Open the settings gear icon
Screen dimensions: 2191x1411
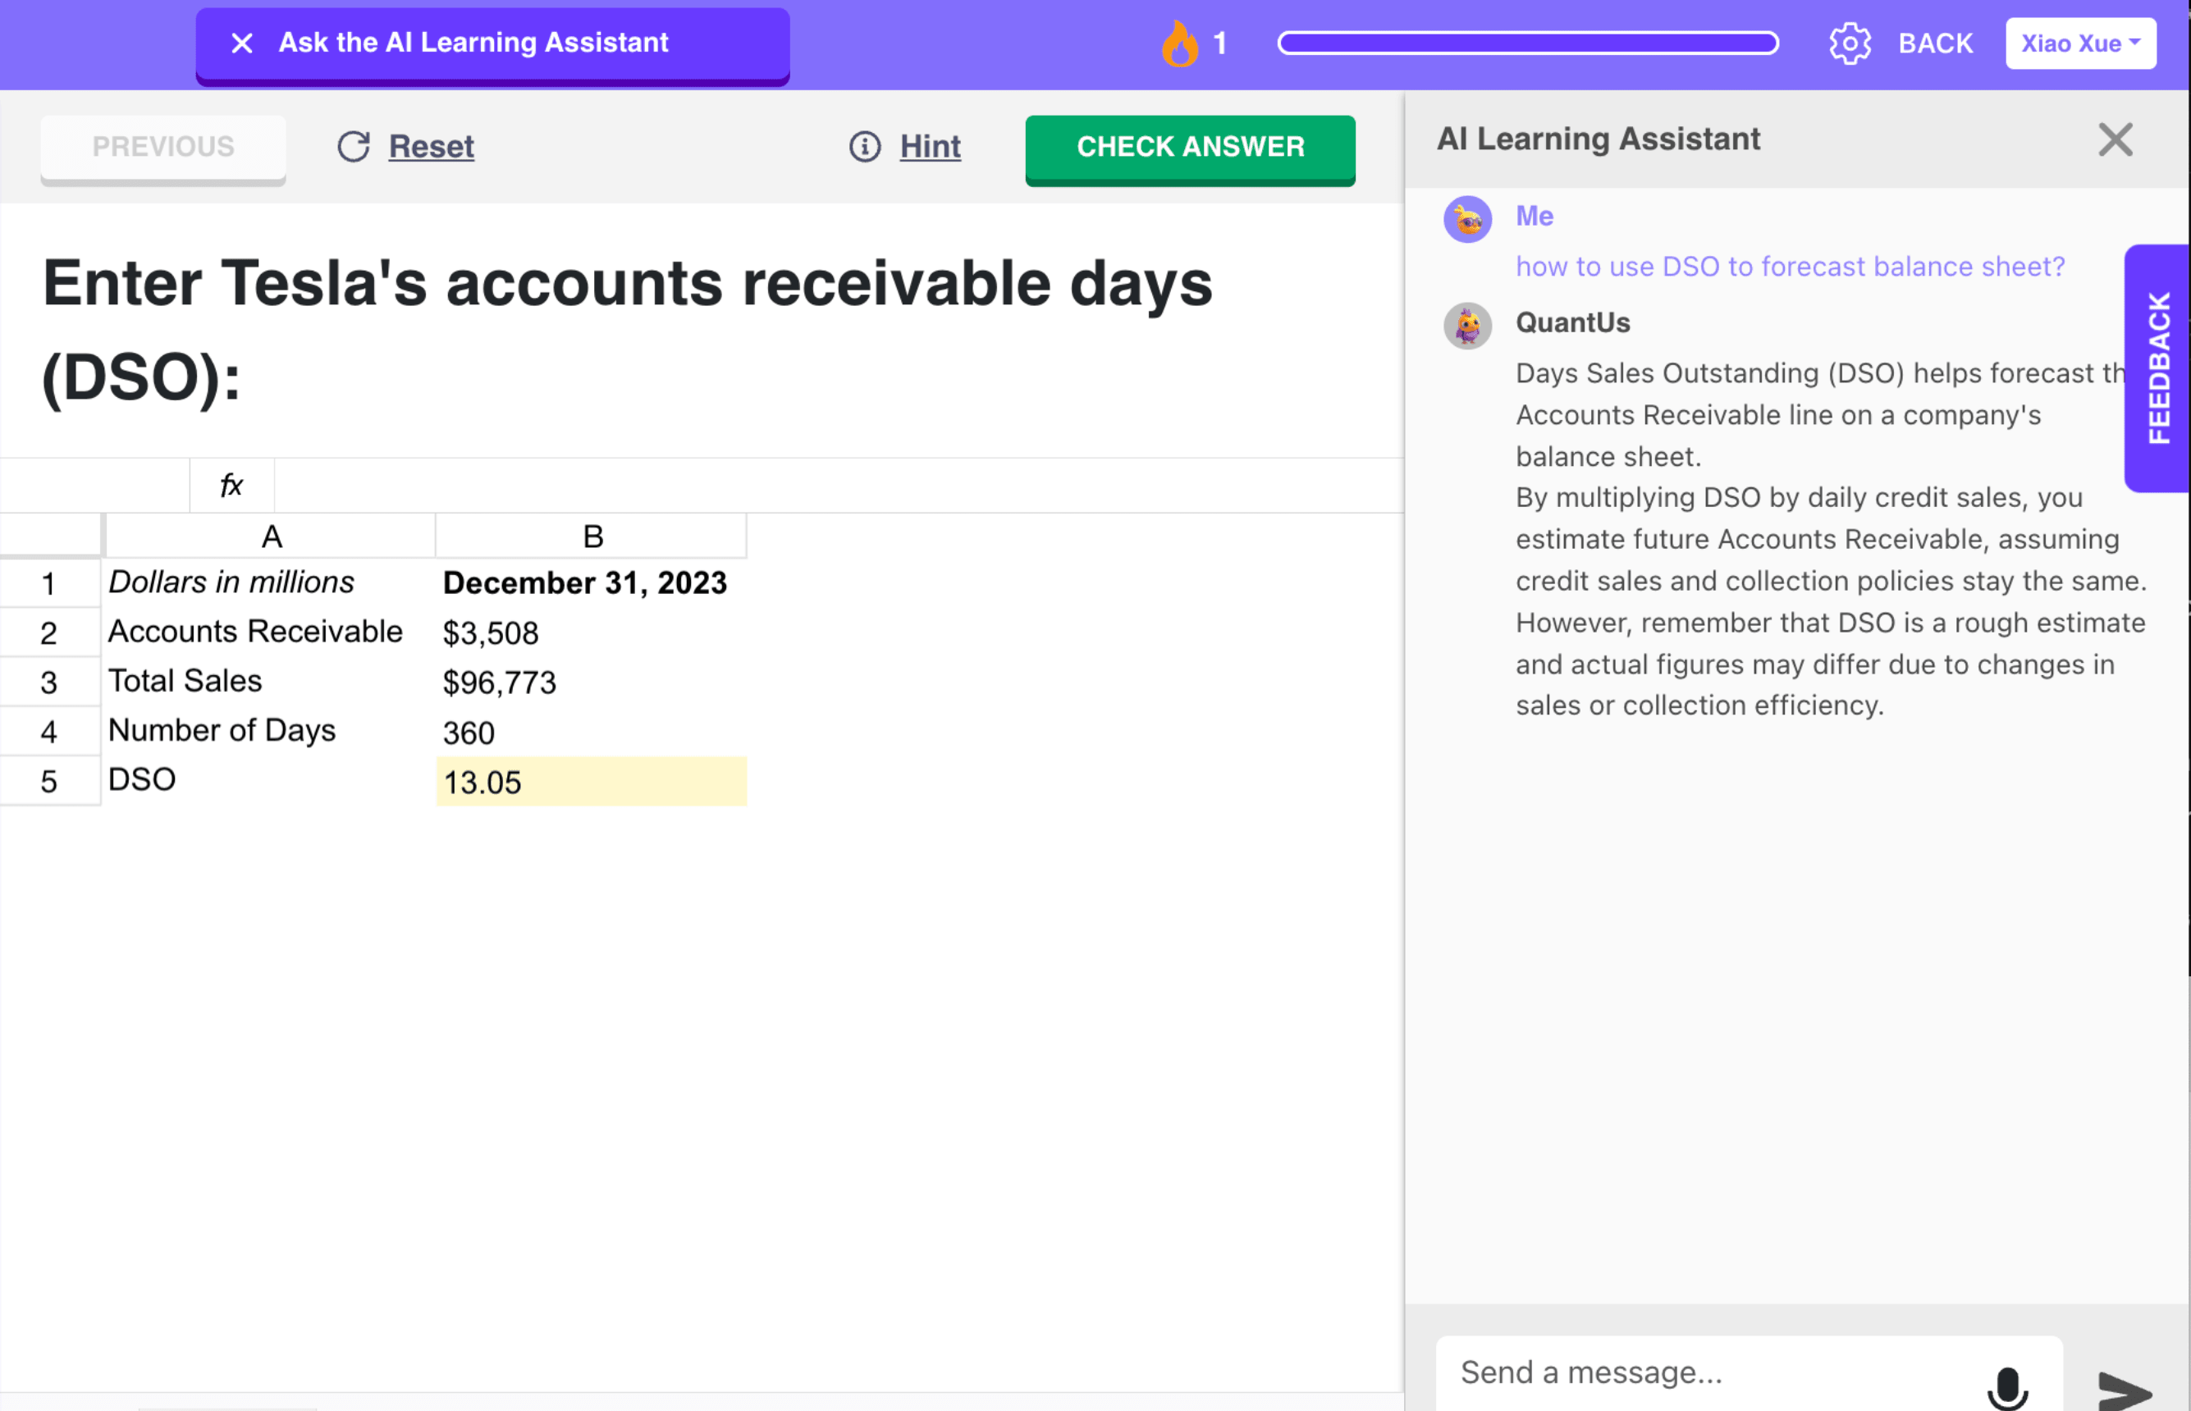(1850, 42)
